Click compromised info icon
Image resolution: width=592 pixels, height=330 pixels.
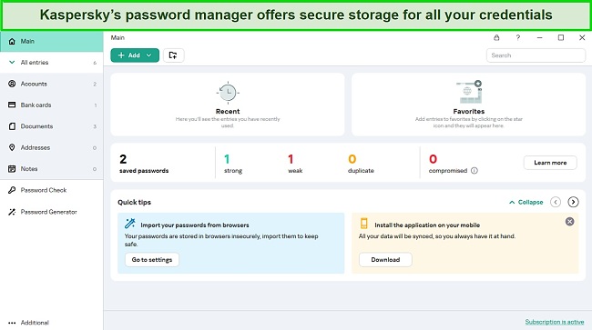tap(475, 171)
